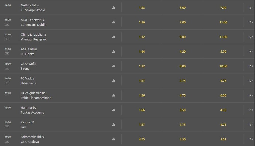The image size is (255, 146).
Task: Pick 3.50 draw odds for Hammarby match
Action: 183,110
